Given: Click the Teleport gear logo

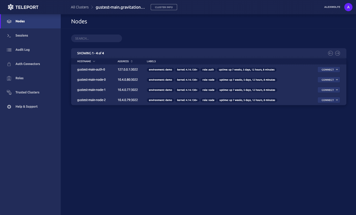Looking at the screenshot, I should (x=10, y=7).
